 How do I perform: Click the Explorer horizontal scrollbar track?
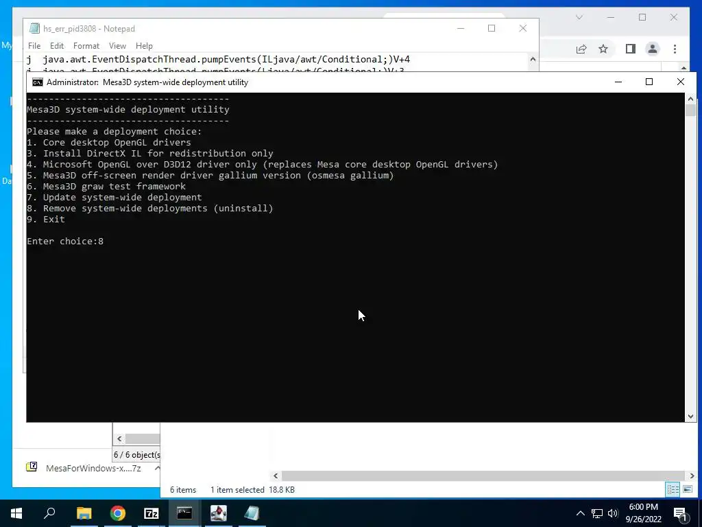[x=483, y=476]
